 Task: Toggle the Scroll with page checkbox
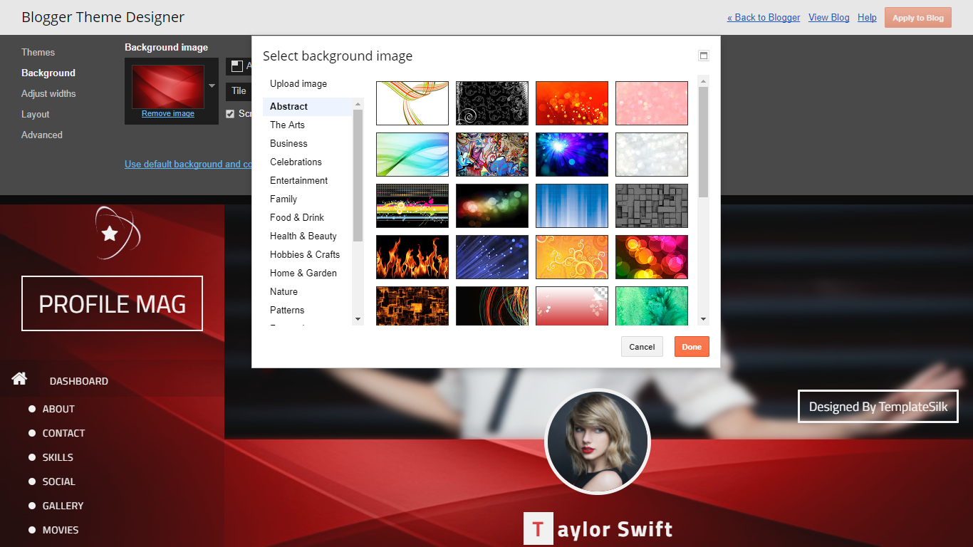pyautogui.click(x=230, y=114)
